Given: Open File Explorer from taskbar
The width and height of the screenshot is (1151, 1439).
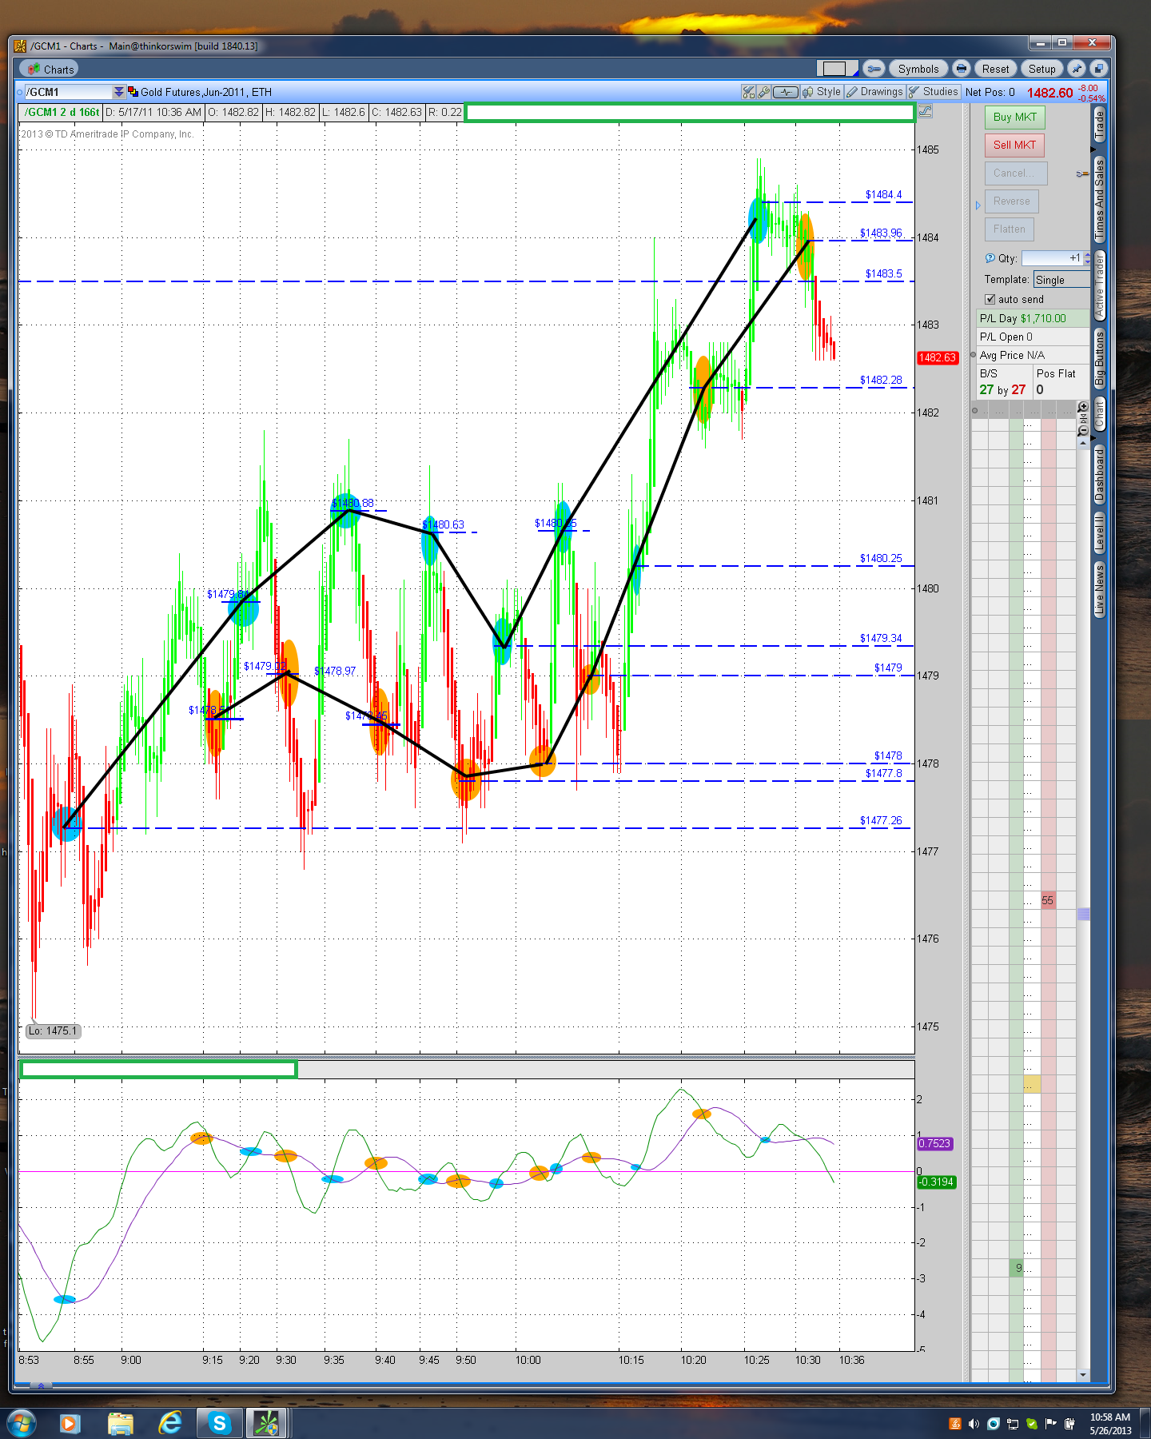Looking at the screenshot, I should pyautogui.click(x=120, y=1424).
